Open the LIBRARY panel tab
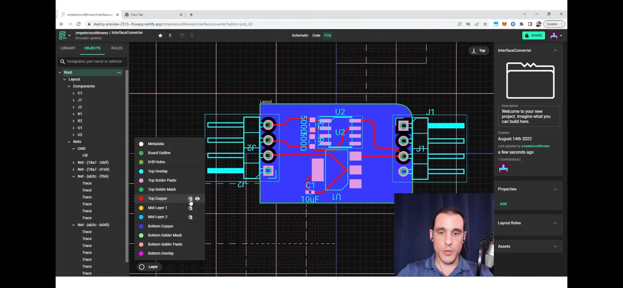This screenshot has width=623, height=288. [68, 48]
